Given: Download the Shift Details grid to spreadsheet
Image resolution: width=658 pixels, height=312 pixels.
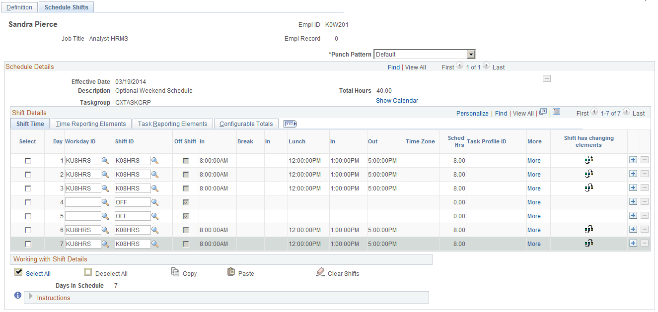Looking at the screenshot, I should coord(556,112).
